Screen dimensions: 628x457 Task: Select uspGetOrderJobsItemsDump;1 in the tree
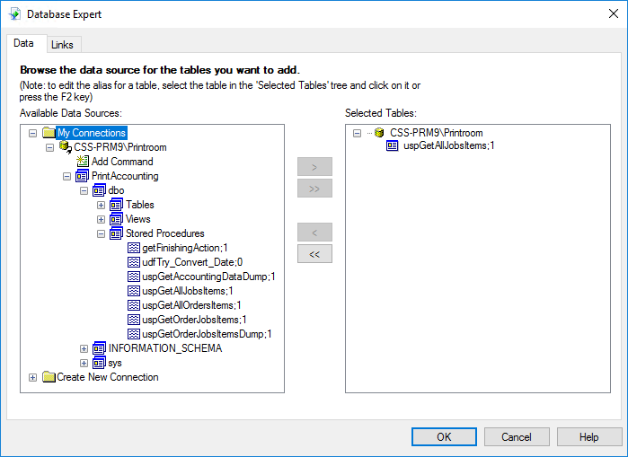click(207, 334)
